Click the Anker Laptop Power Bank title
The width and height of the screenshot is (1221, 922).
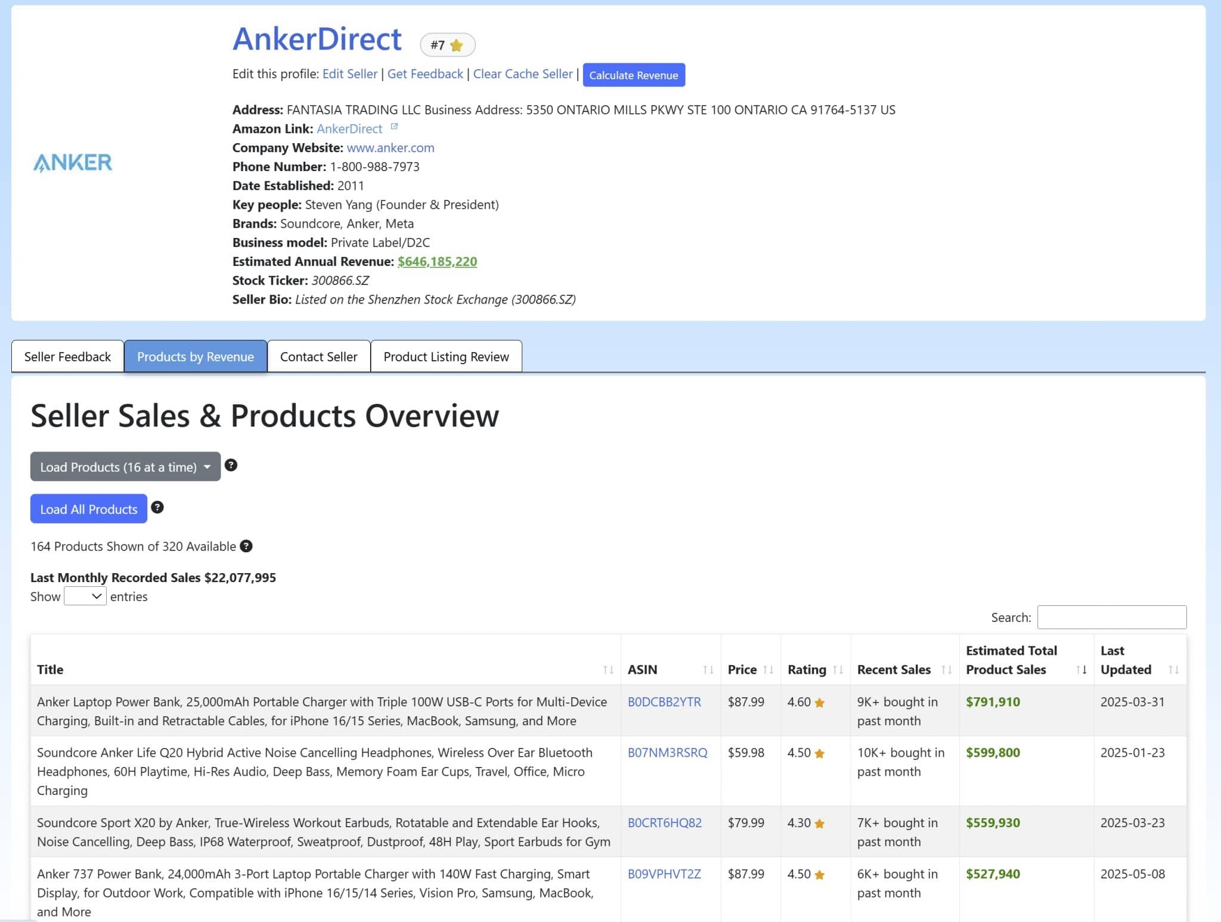click(x=322, y=711)
